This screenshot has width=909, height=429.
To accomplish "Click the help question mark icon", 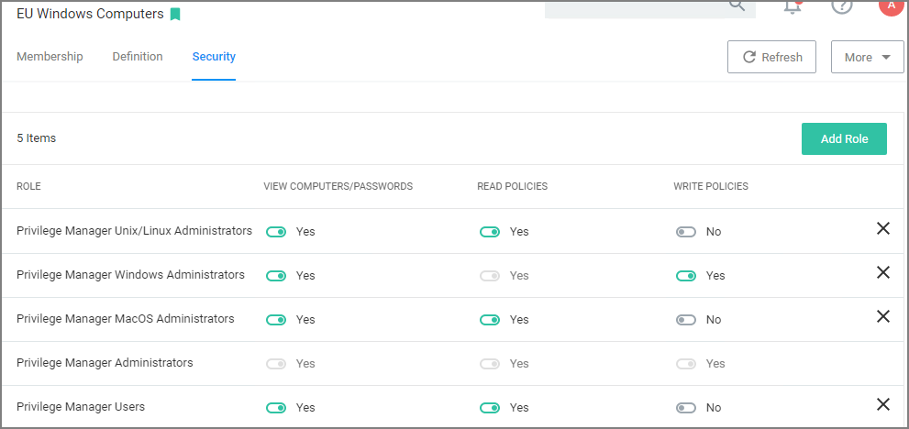I will click(x=841, y=5).
